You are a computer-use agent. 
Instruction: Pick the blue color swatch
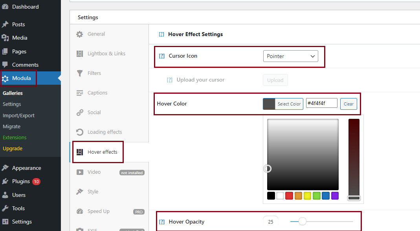tap(326, 196)
